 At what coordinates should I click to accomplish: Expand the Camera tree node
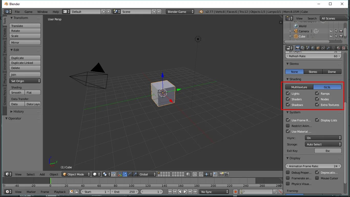click(291, 31)
